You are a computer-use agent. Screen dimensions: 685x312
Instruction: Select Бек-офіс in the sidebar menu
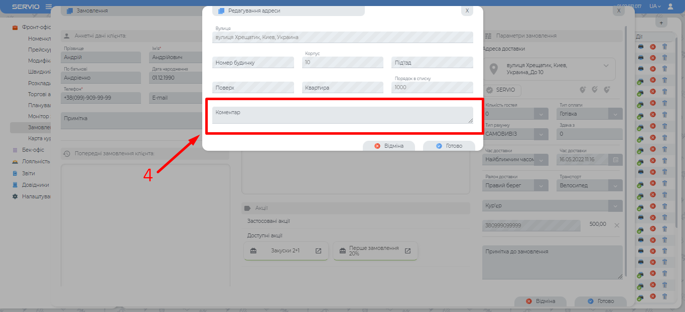click(x=33, y=150)
